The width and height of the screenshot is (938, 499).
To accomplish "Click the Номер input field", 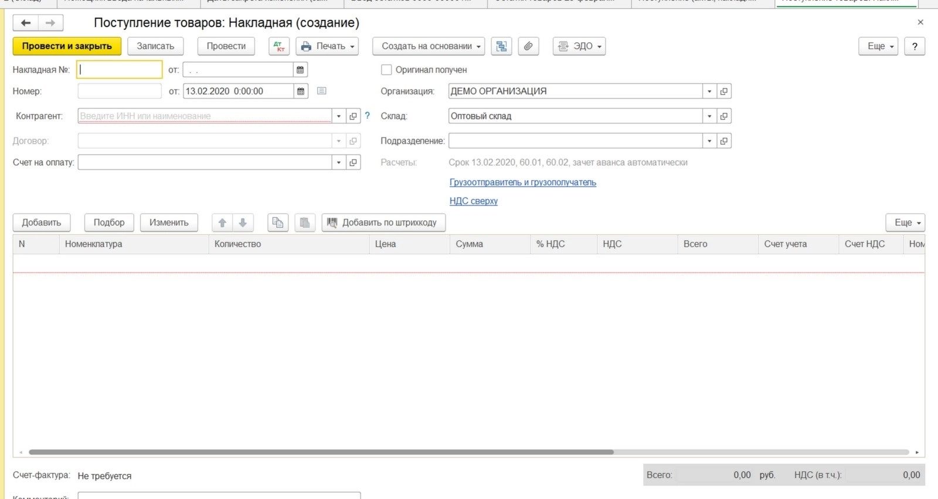I will [x=120, y=91].
